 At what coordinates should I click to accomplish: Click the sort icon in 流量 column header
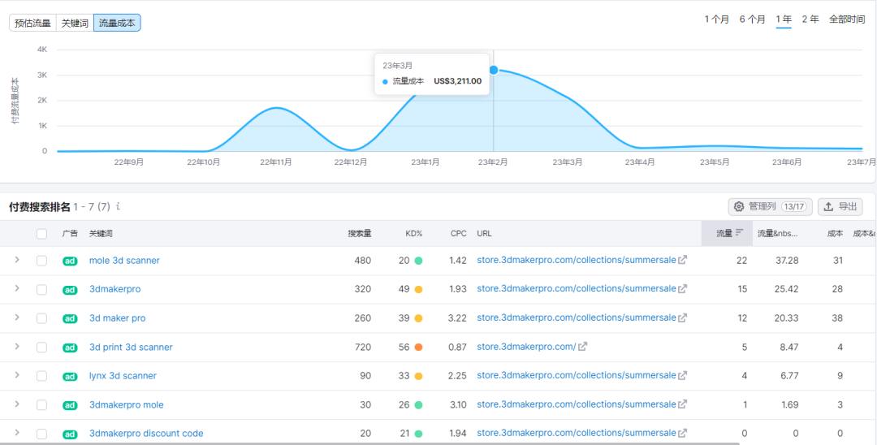pyautogui.click(x=740, y=233)
